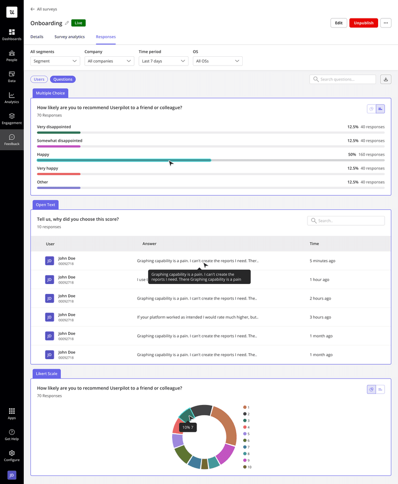Click the Get Help icon
Image resolution: width=398 pixels, height=484 pixels.
pos(11,435)
